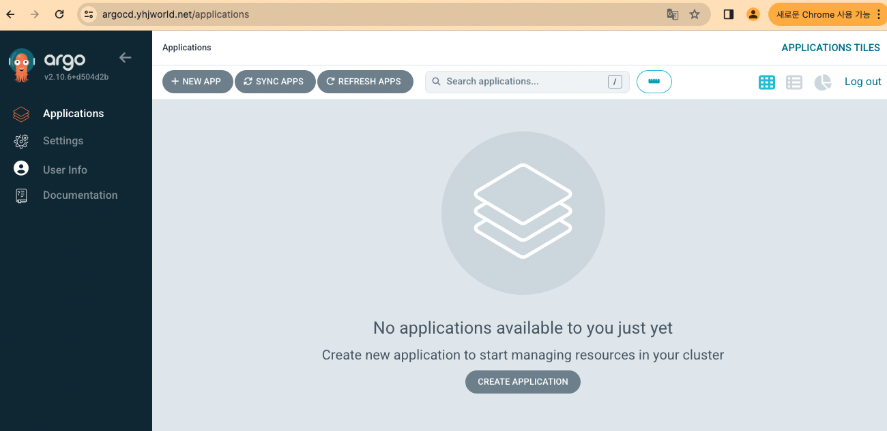Click the SYNC APPS button

274,82
